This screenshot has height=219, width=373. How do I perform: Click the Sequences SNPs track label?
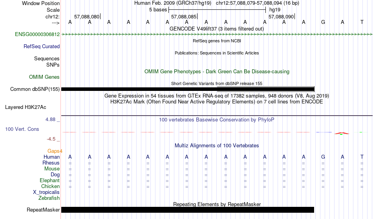[47, 62]
